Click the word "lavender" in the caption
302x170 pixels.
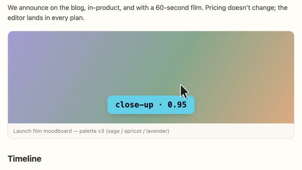pos(157,131)
